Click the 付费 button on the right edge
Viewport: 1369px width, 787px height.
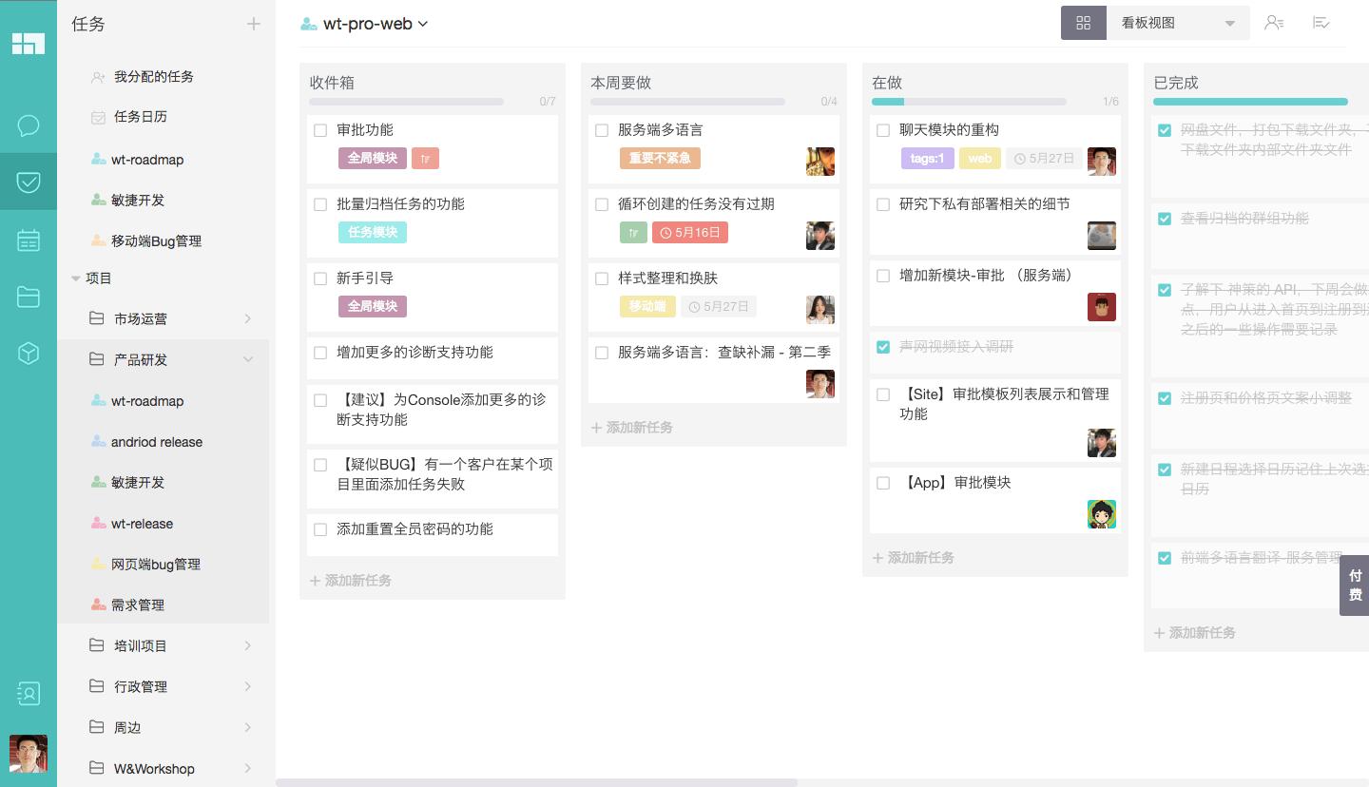1356,585
